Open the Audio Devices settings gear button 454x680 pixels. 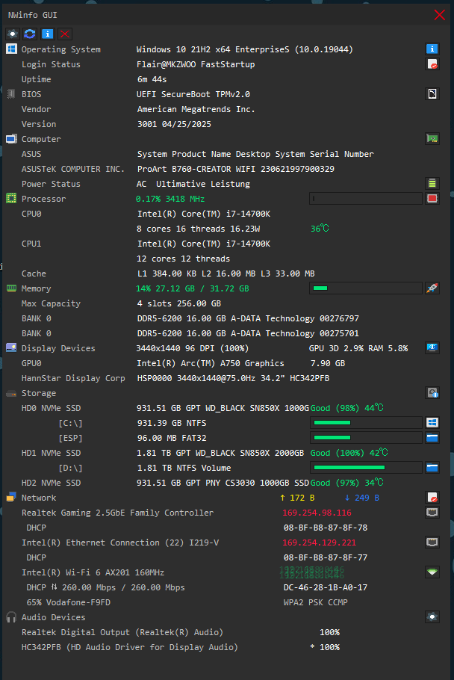432,616
